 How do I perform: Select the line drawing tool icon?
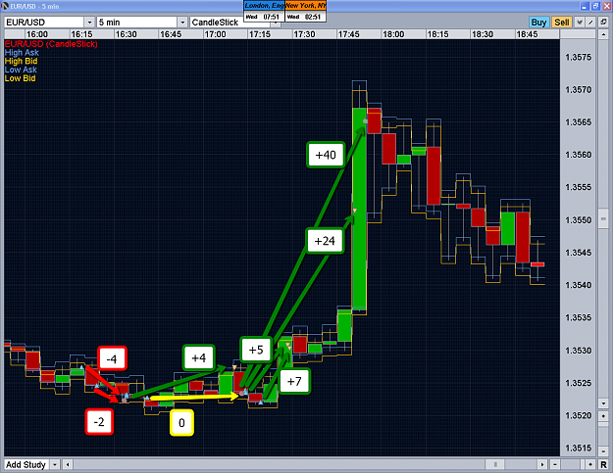(590, 23)
